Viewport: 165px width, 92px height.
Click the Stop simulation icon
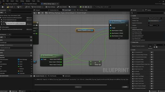(x=86, y=7)
